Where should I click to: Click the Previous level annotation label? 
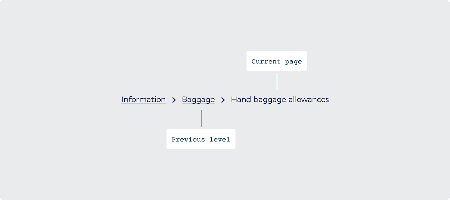pyautogui.click(x=201, y=139)
